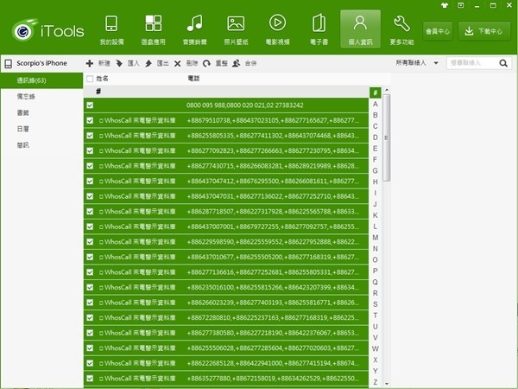The image size is (518, 389).
Task: Jump to index letter H
Action: pyautogui.click(x=376, y=182)
